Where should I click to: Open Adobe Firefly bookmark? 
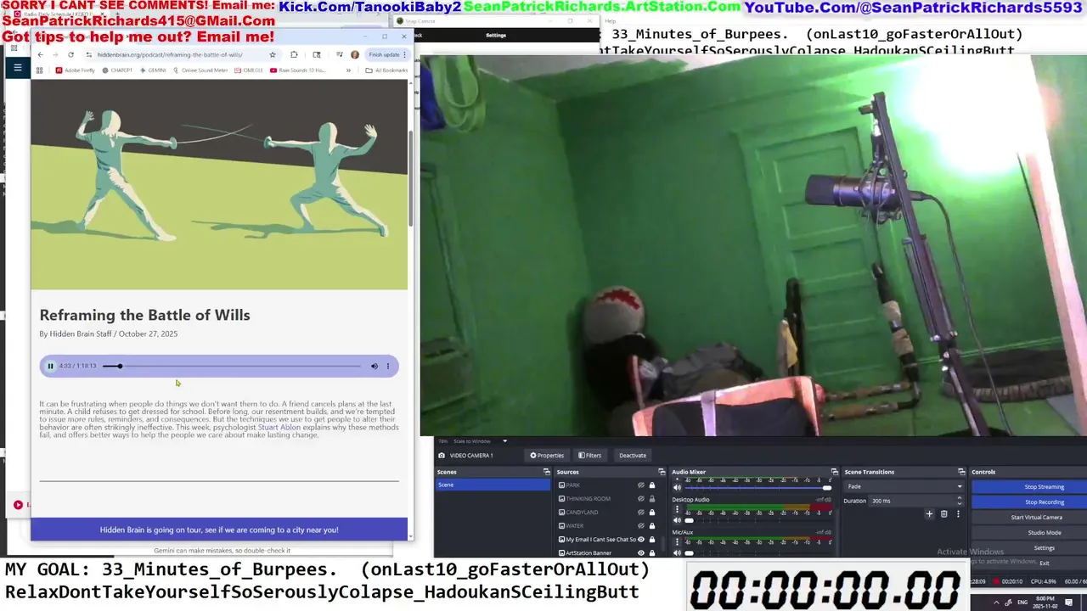click(75, 70)
